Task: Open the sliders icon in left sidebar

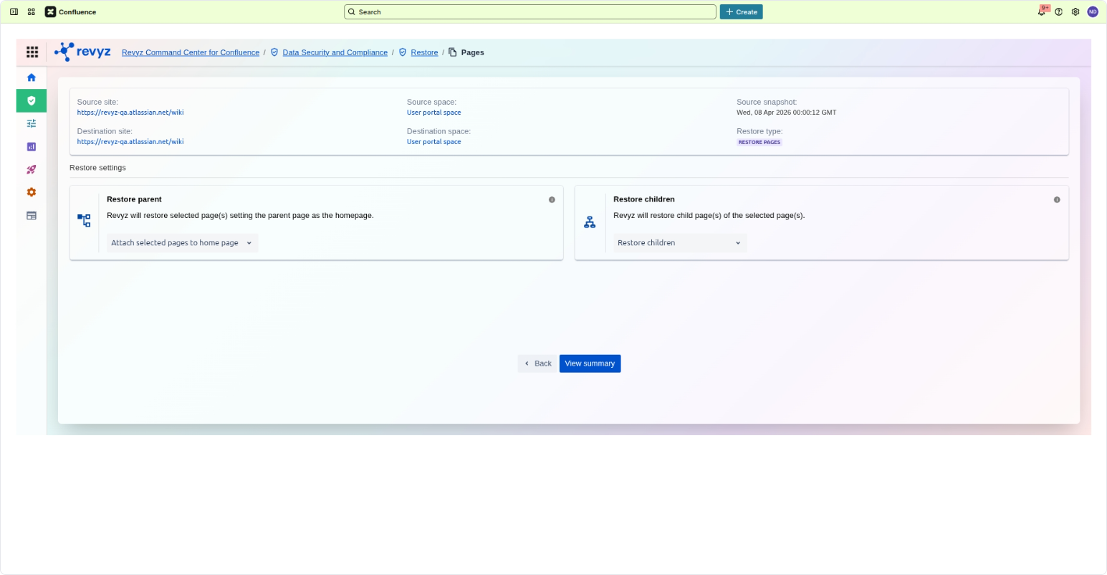Action: click(x=32, y=123)
